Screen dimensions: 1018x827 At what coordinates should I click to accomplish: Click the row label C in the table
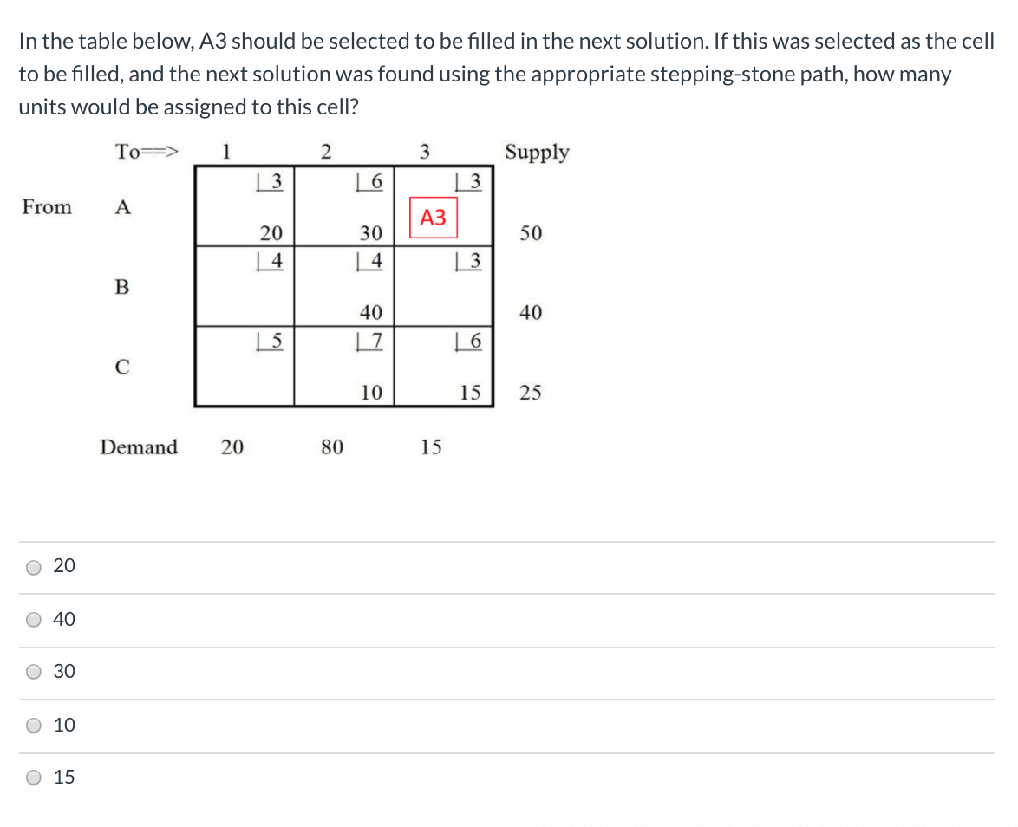[x=121, y=368]
